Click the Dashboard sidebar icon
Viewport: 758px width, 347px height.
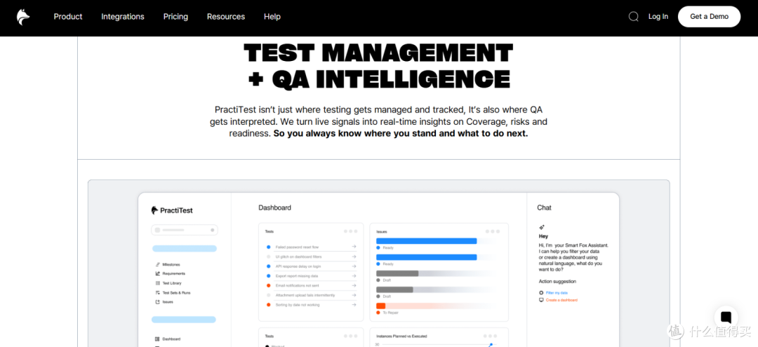click(158, 339)
